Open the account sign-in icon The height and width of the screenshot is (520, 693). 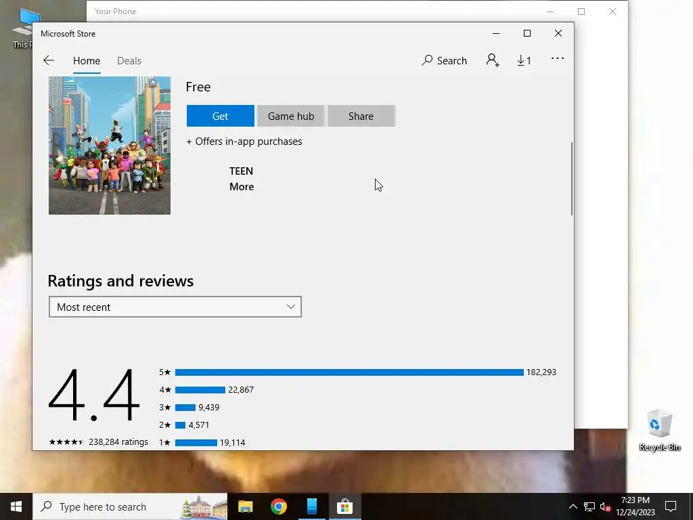point(493,60)
